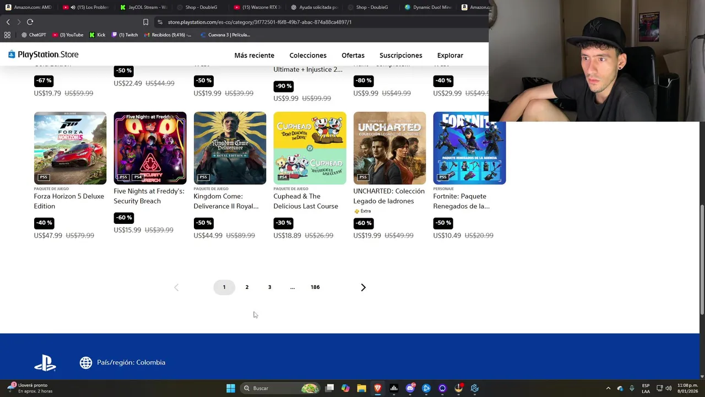This screenshot has height=397, width=705.
Task: Open the YouTube bookmark
Action: (68, 35)
